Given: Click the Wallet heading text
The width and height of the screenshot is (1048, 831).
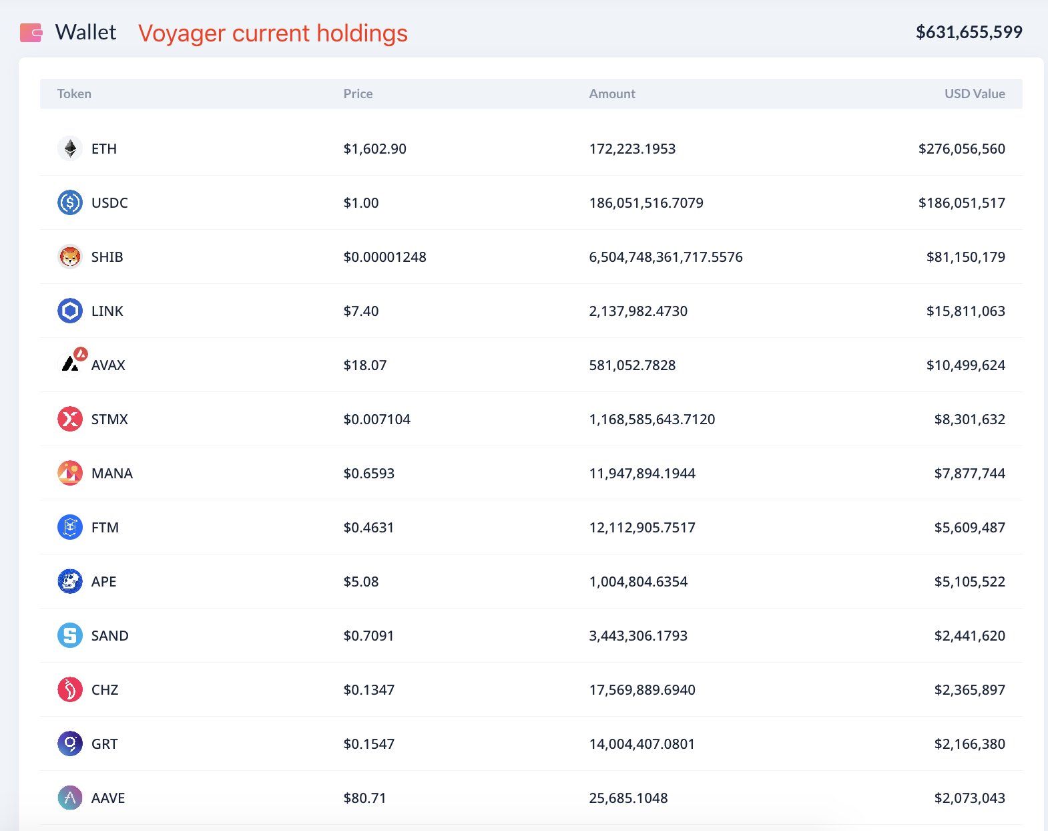Looking at the screenshot, I should click(85, 32).
